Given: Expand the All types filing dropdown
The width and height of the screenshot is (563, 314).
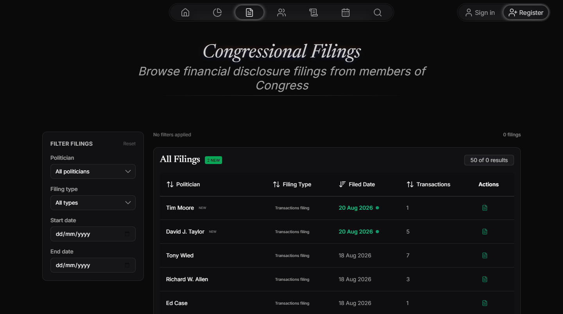Looking at the screenshot, I should (x=93, y=203).
